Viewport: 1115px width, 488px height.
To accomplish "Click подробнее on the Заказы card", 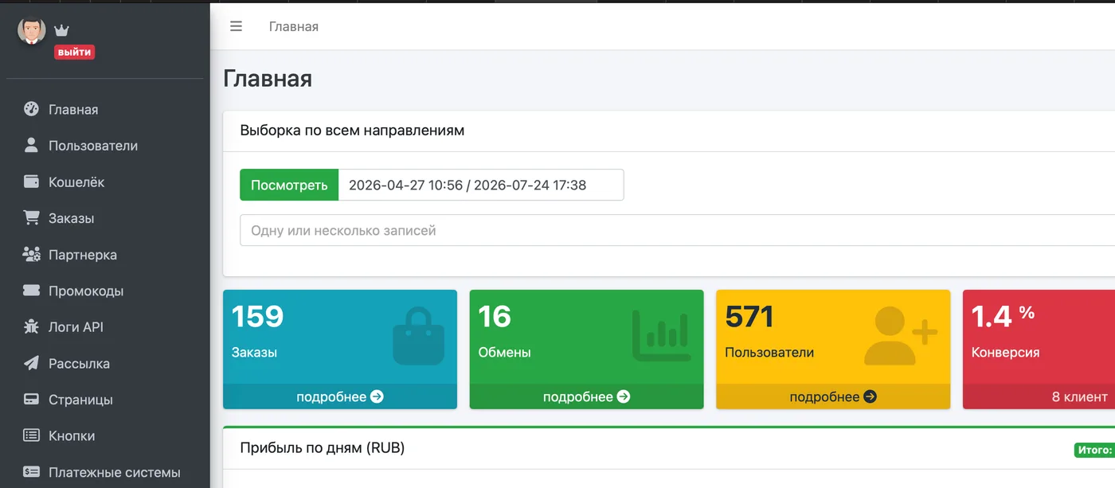I will pyautogui.click(x=340, y=396).
